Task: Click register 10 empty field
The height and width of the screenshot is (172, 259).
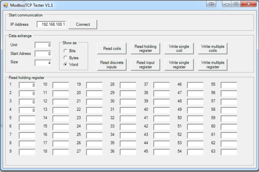Action: click(x=61, y=85)
